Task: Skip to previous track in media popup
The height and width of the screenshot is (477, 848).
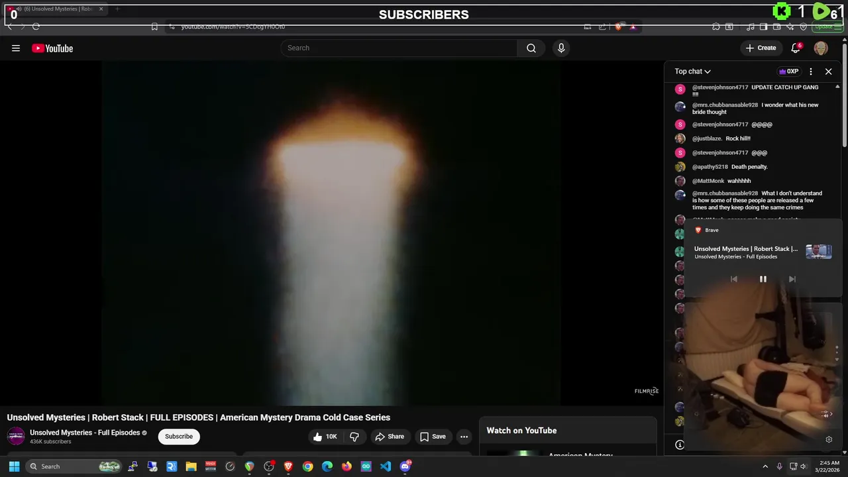Action: tap(733, 280)
